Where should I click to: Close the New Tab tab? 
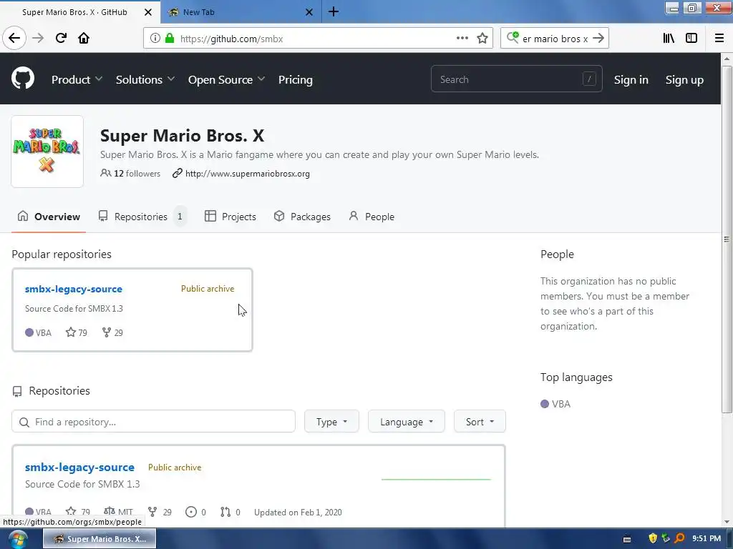(309, 12)
